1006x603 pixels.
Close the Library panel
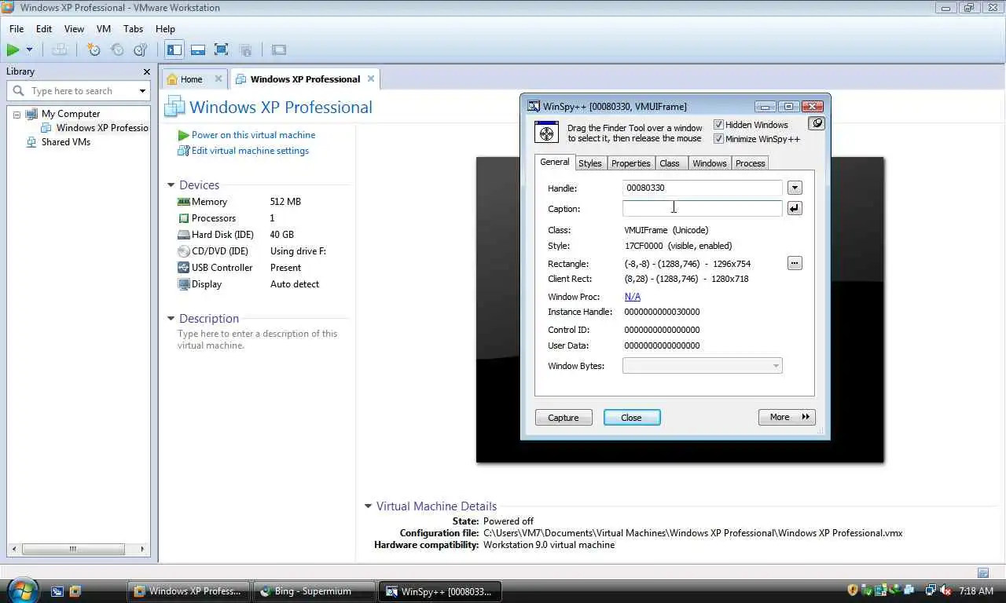pyautogui.click(x=146, y=71)
